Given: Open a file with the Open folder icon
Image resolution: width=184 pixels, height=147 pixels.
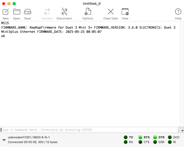Looking at the screenshot, I should [x=17, y=12].
